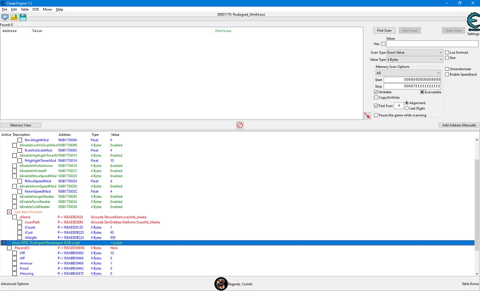Enable the Hex checkbox
Image resolution: width=480 pixels, height=291 pixels.
click(383, 44)
